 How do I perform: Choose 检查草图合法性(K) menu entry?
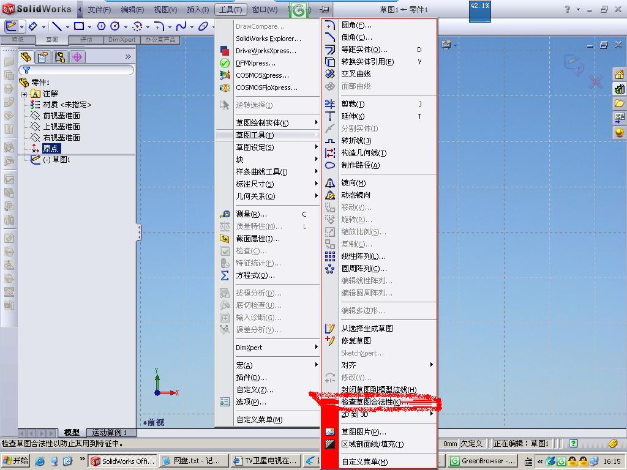point(378,401)
